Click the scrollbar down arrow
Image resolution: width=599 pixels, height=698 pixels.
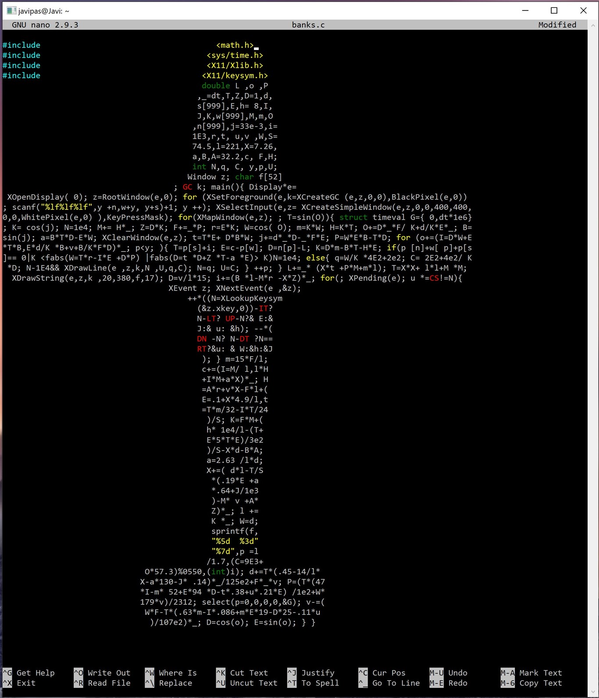click(x=593, y=692)
